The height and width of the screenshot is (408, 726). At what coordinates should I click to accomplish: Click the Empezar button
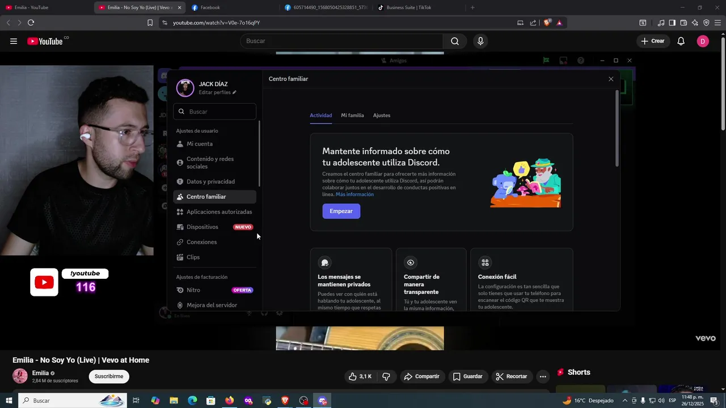pos(341,211)
